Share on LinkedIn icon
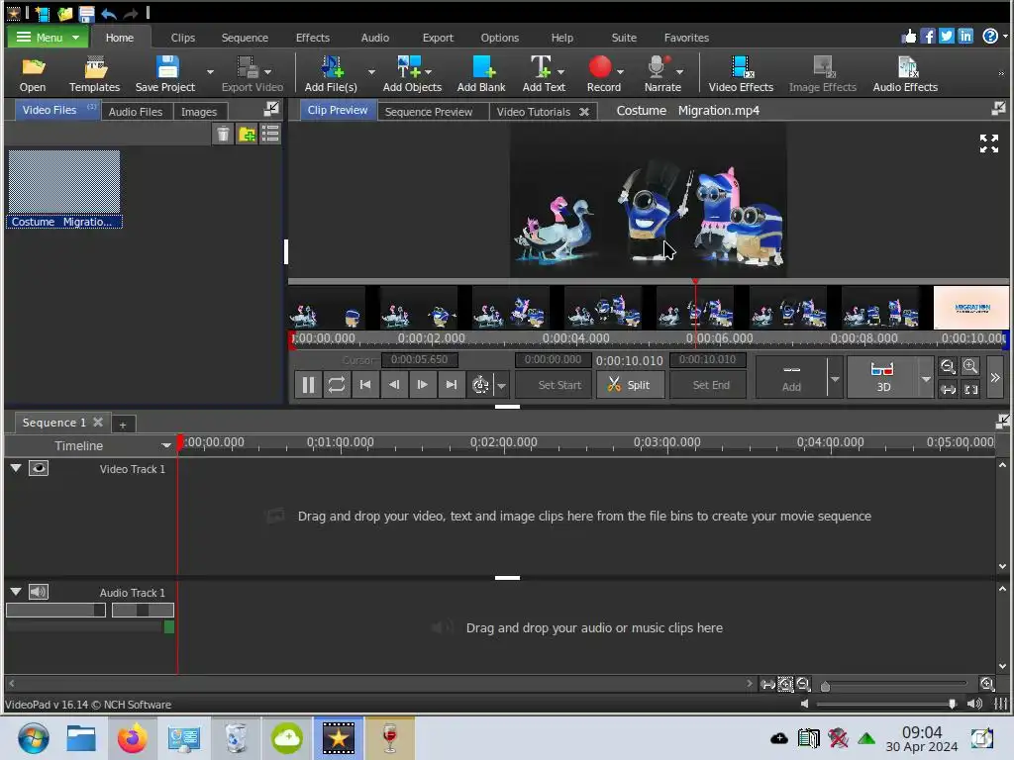This screenshot has width=1014, height=760. [965, 37]
